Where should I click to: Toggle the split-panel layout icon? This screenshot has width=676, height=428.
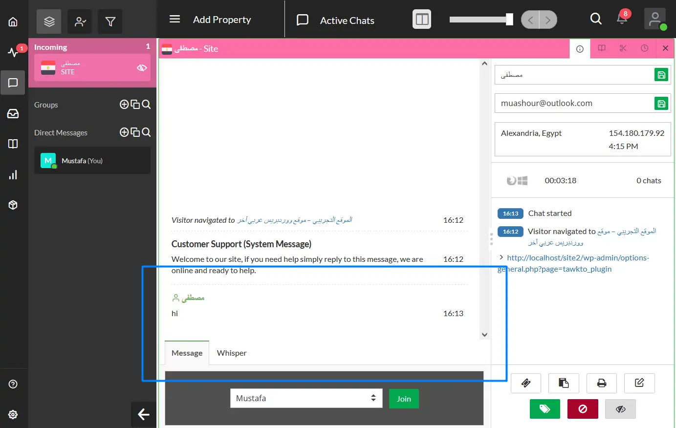[x=422, y=20]
